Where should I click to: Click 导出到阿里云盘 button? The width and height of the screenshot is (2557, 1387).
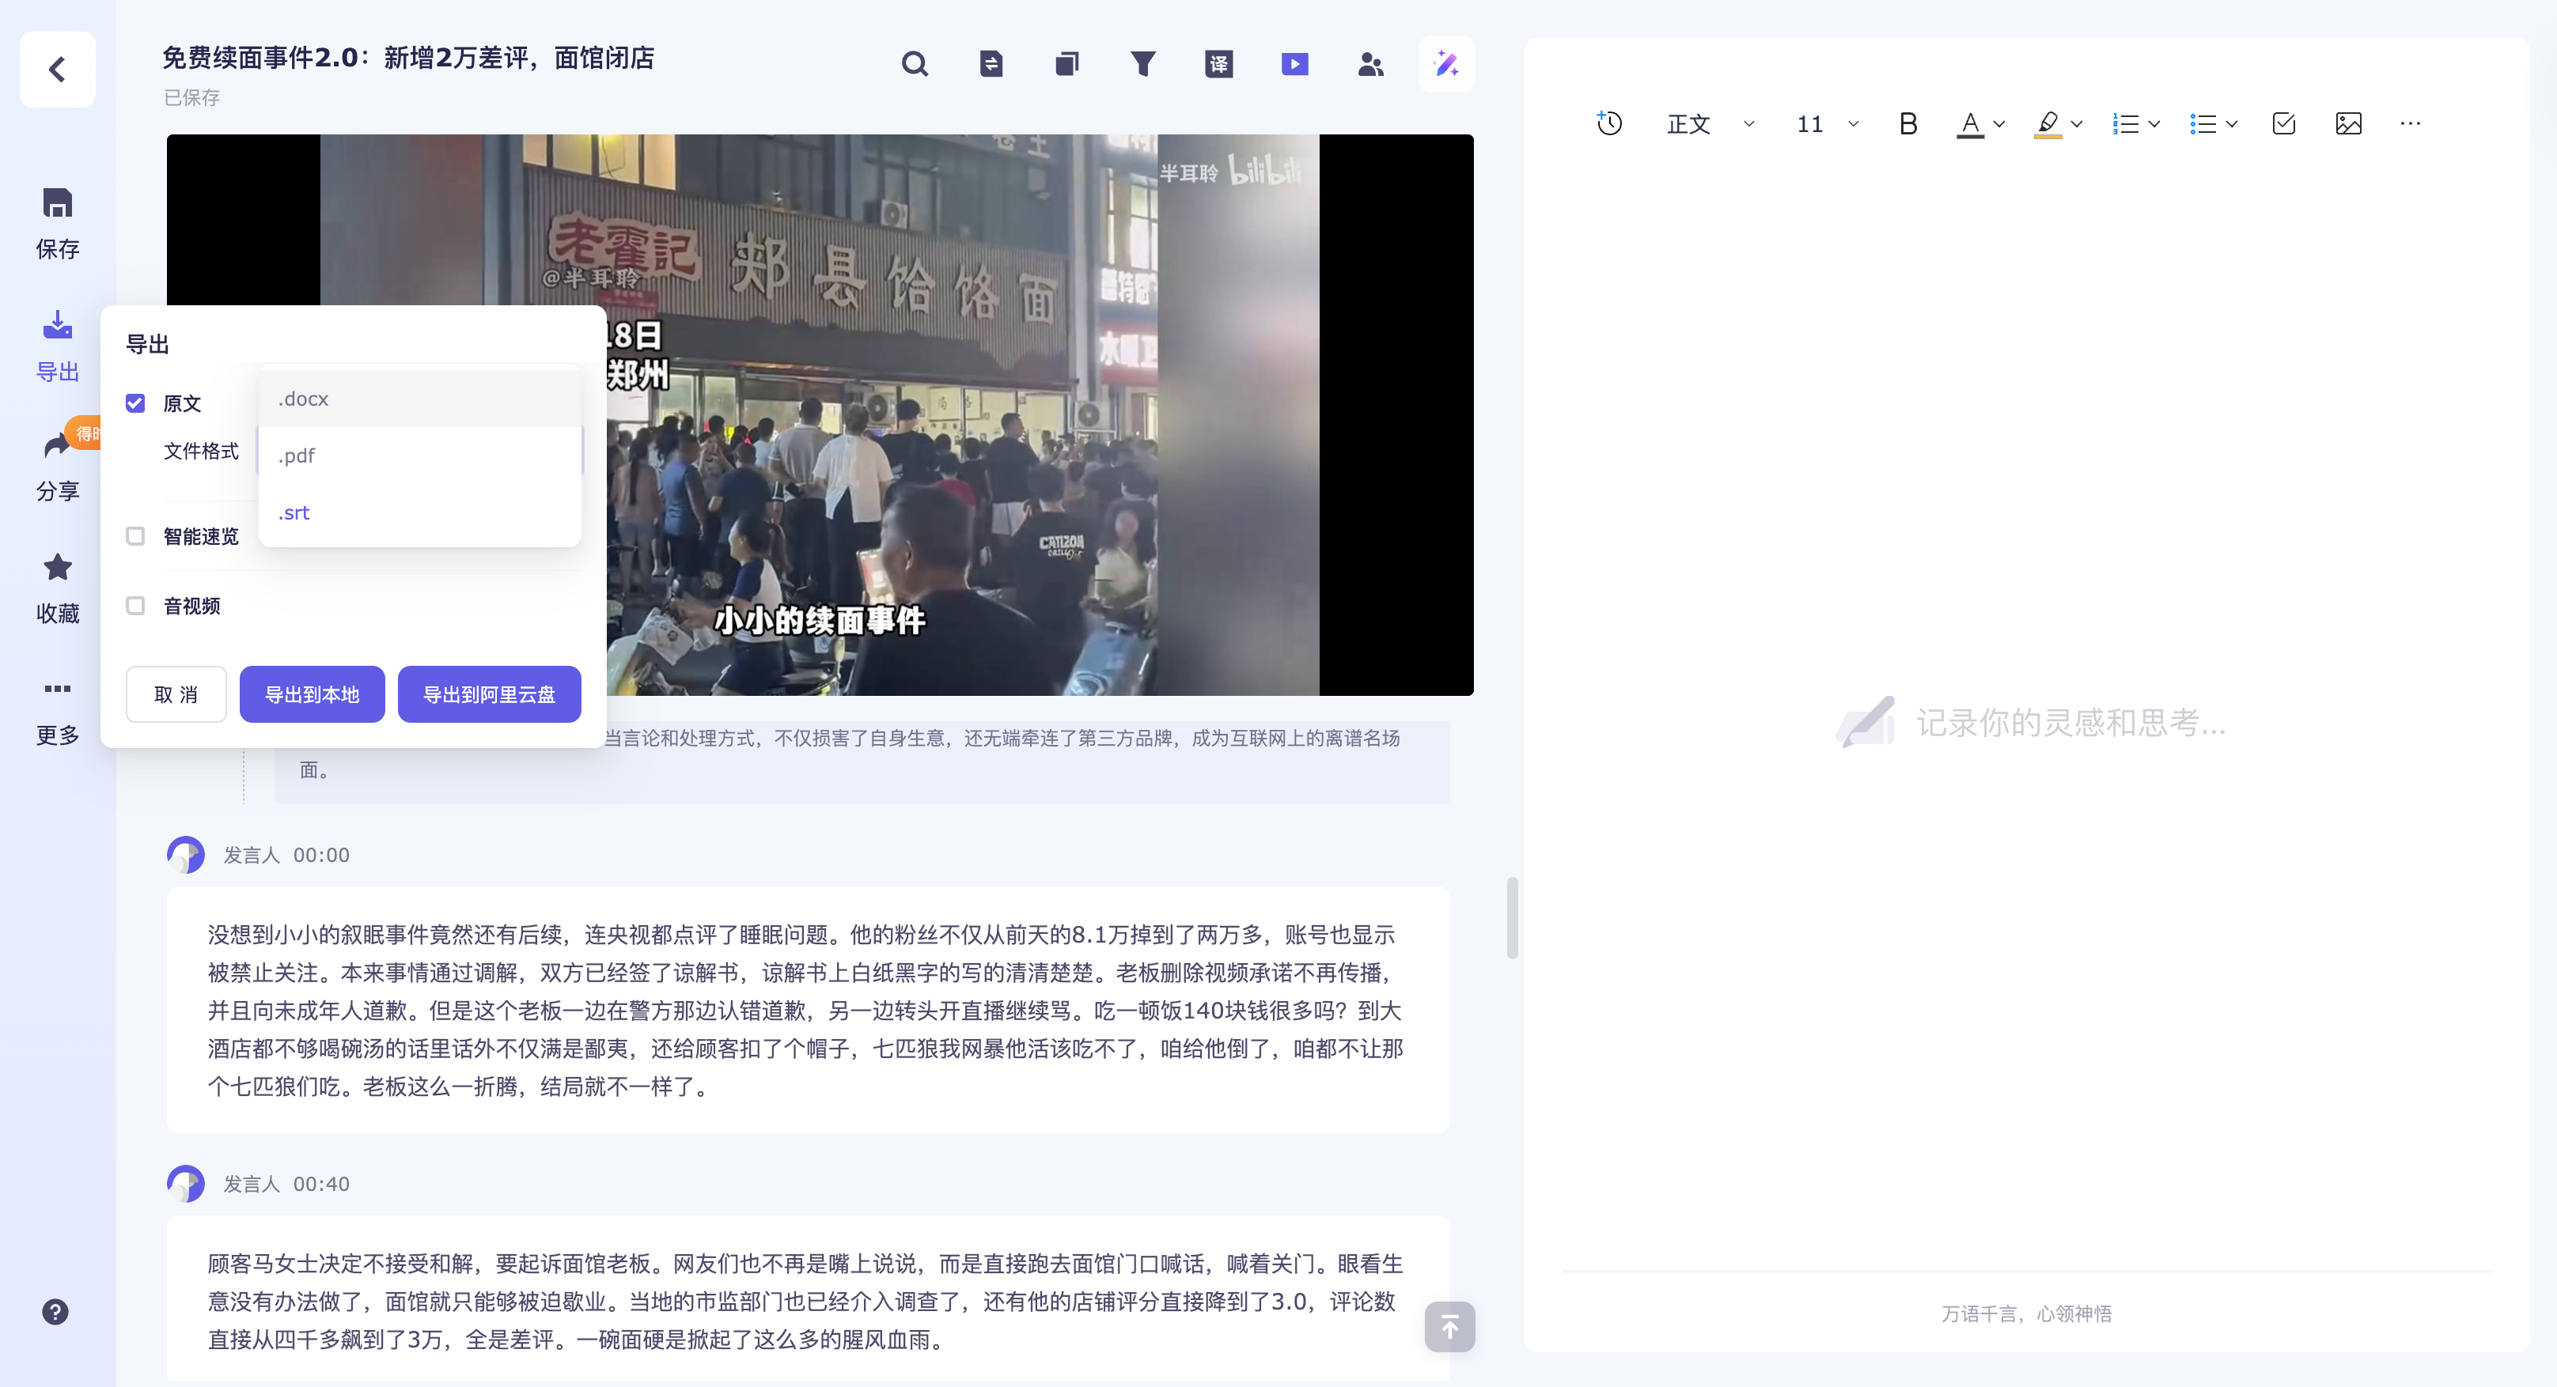pos(490,694)
